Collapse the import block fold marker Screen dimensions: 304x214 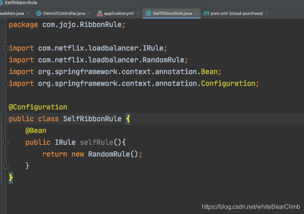point(6,48)
